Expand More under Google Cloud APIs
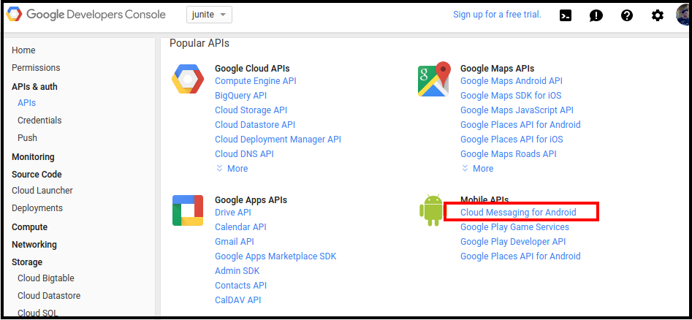This screenshot has height=320, width=692. pos(232,169)
